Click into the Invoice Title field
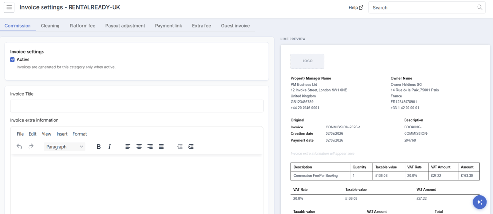 point(137,106)
